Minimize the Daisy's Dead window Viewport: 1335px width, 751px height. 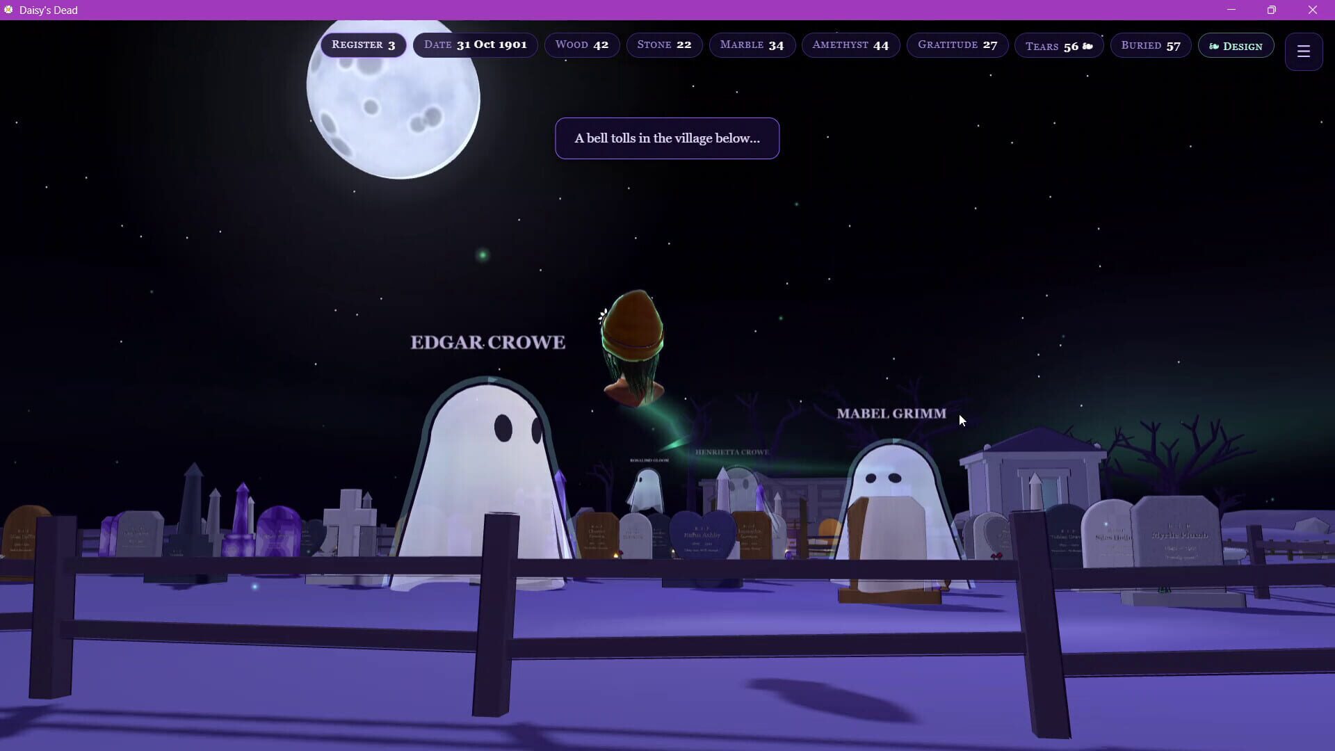click(x=1231, y=10)
